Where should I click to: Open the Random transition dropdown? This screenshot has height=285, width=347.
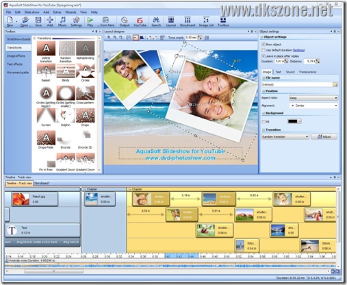pyautogui.click(x=285, y=137)
